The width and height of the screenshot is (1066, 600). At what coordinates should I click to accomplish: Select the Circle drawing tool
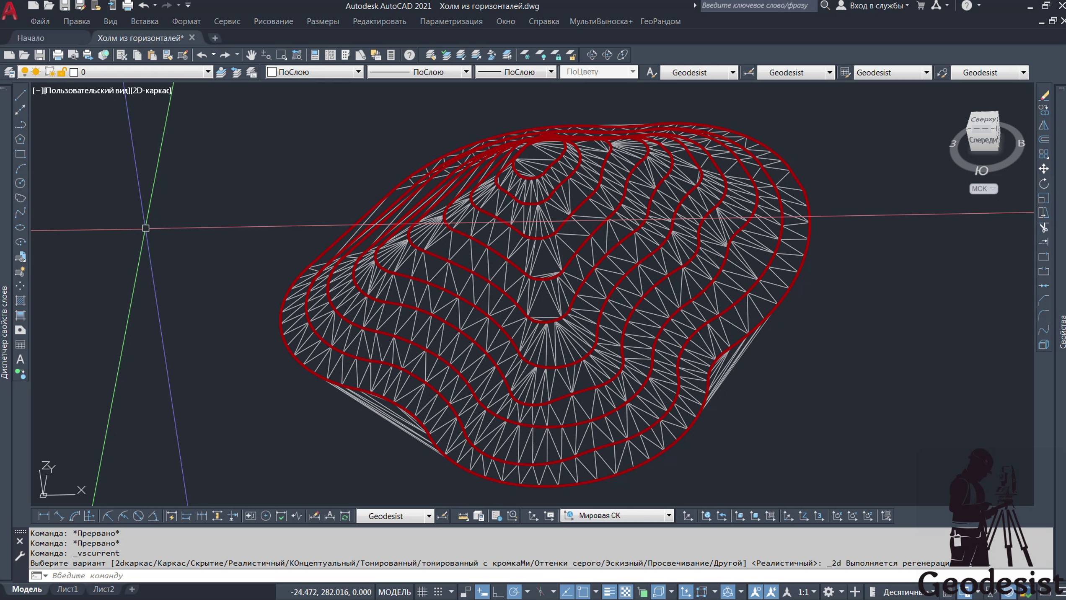click(20, 183)
